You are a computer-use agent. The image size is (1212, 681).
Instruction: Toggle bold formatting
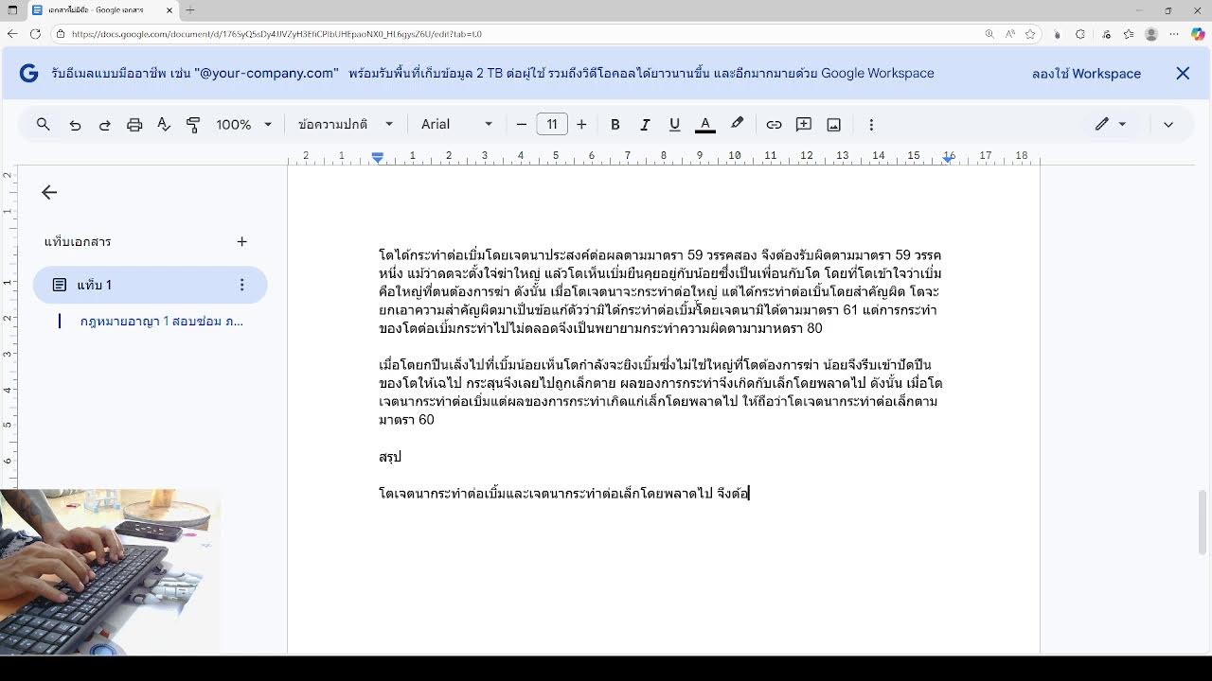pyautogui.click(x=615, y=124)
